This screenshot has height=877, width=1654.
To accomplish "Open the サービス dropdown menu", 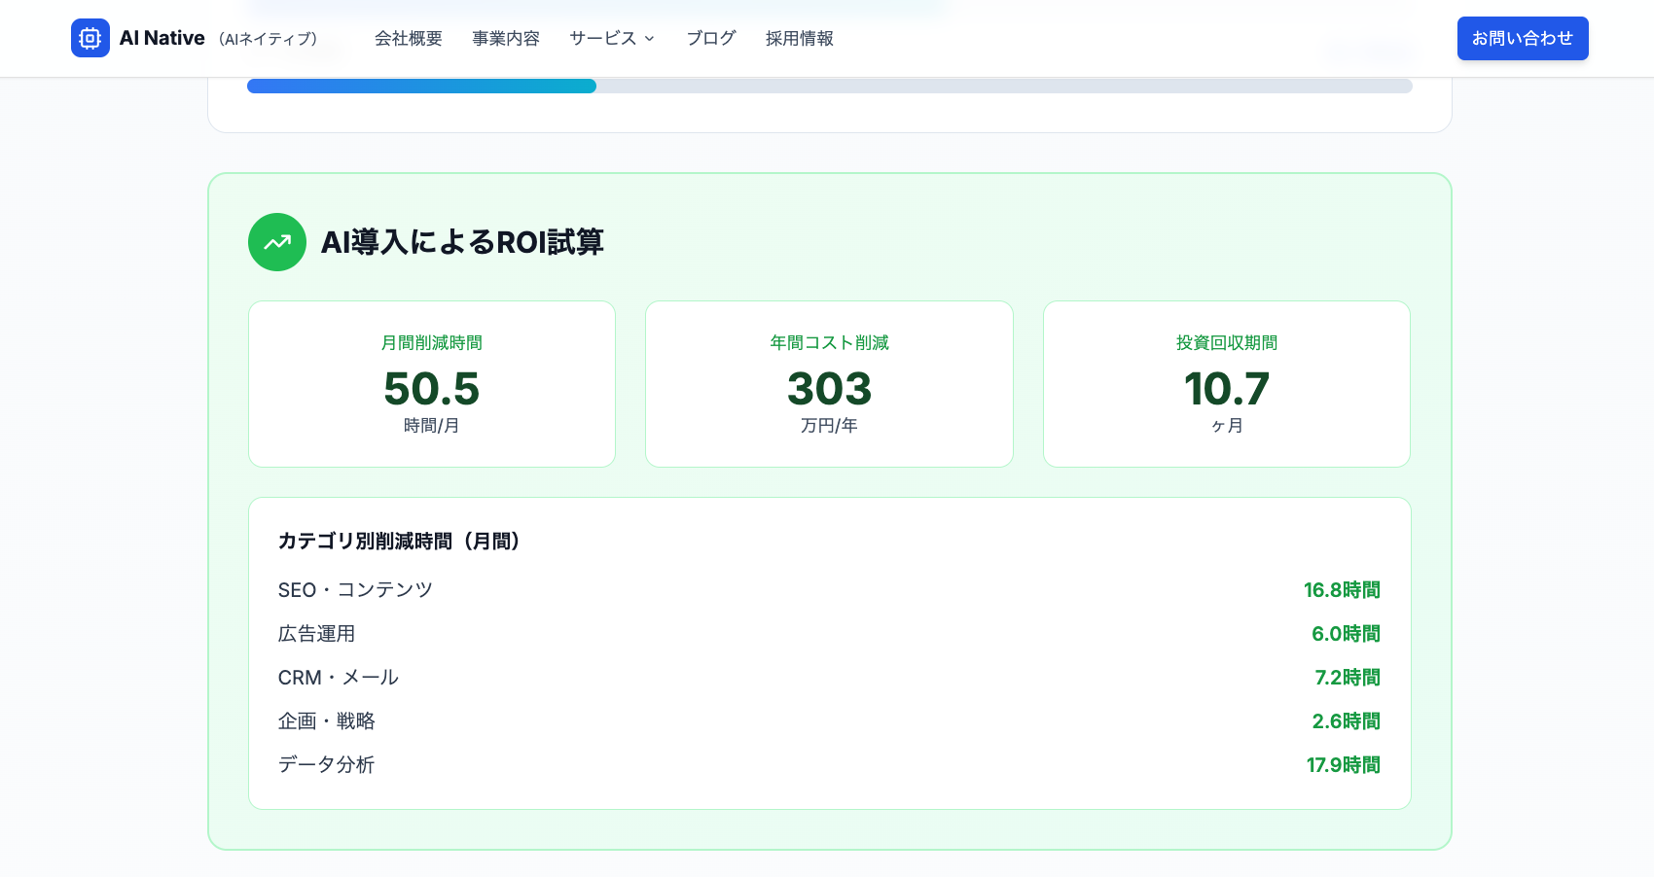I will tap(603, 39).
